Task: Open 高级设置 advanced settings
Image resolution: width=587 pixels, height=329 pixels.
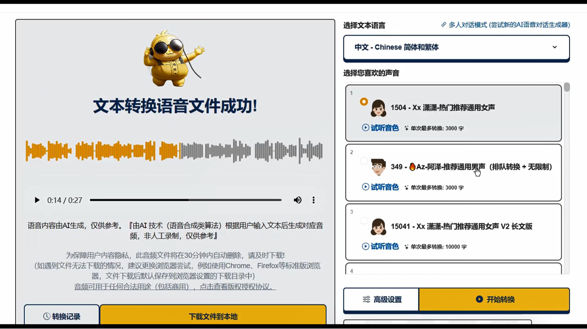Action: (x=381, y=299)
